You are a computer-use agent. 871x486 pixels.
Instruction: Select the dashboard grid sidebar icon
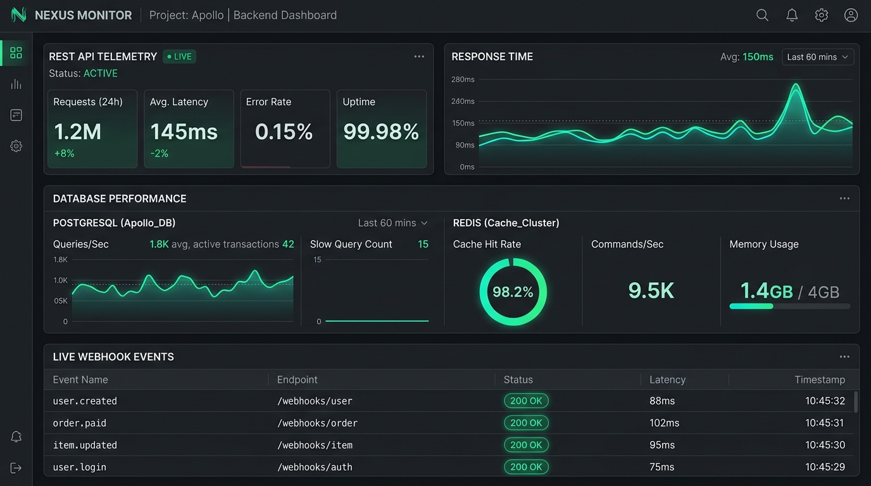click(x=16, y=53)
